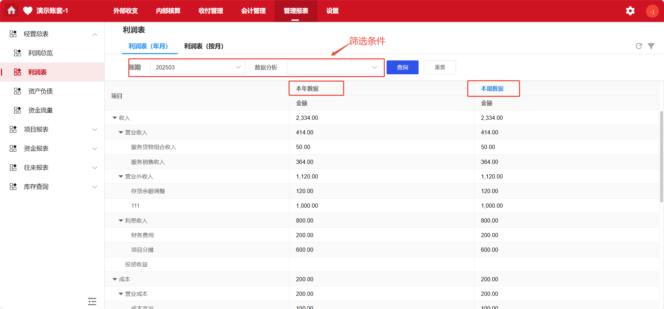The height and width of the screenshot is (309, 664).
Task: Click the vertical table scrollbar
Action: pyautogui.click(x=661, y=156)
